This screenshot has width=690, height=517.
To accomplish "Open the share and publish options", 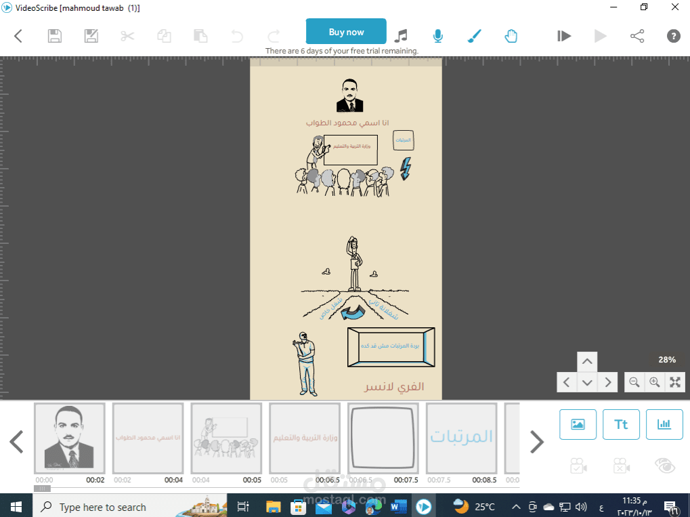I will tap(637, 36).
